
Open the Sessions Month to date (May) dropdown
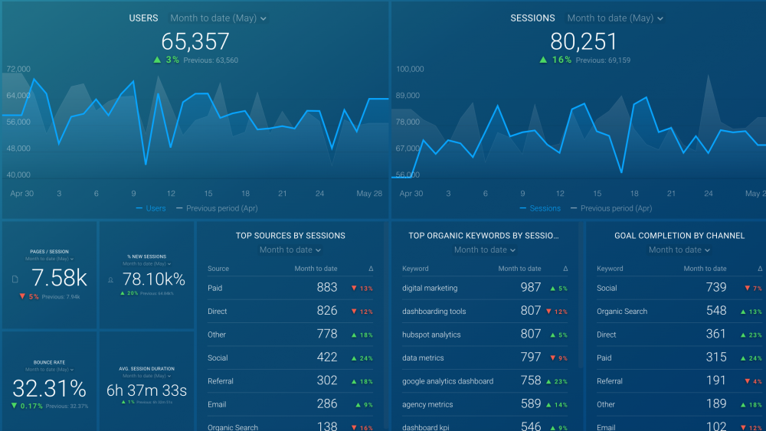[x=615, y=18]
